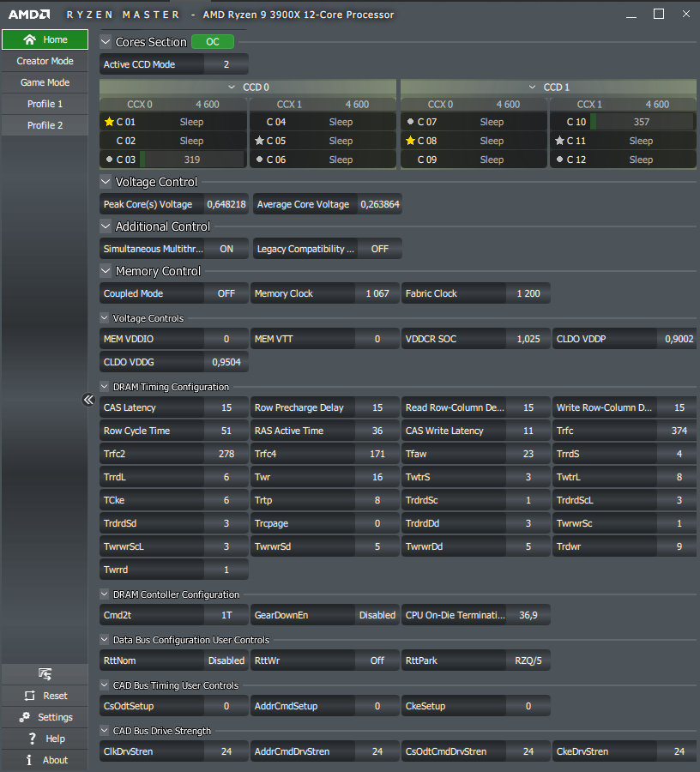Click the Reset icon in sidebar
Viewport: 700px width, 772px height.
(29, 696)
